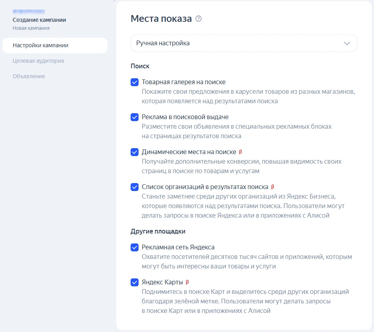Click beta badge next to Динамические места на поиске
The height and width of the screenshot is (332, 374).
(240, 152)
